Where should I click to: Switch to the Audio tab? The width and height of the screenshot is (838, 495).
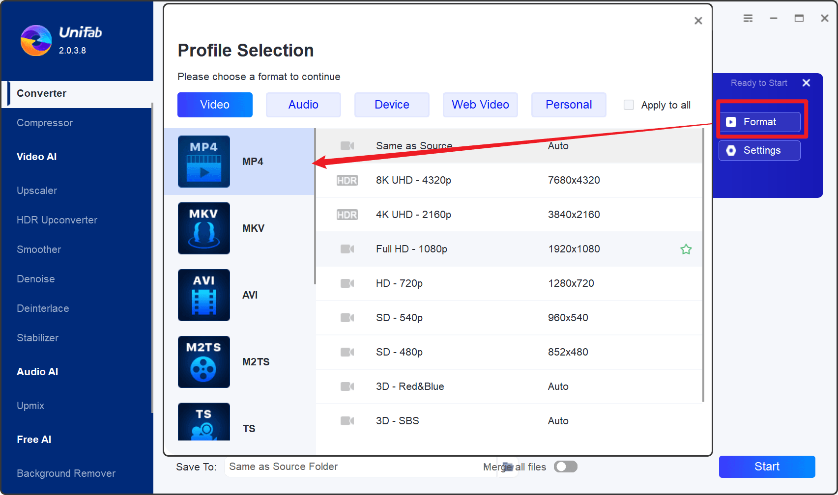(x=303, y=105)
